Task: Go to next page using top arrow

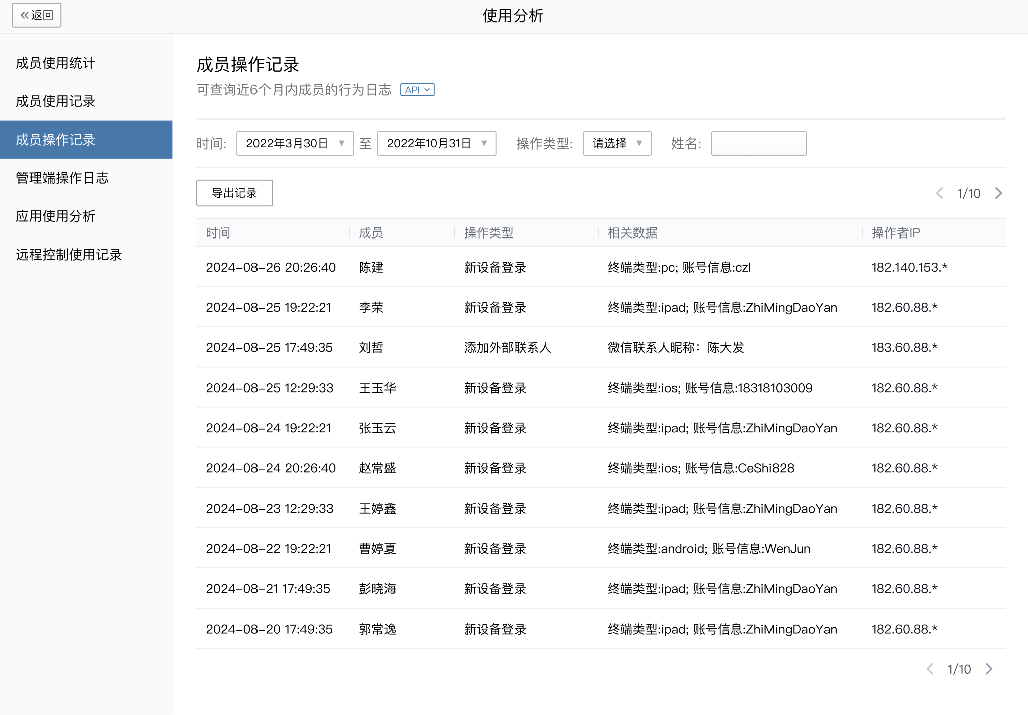Action: coord(998,193)
